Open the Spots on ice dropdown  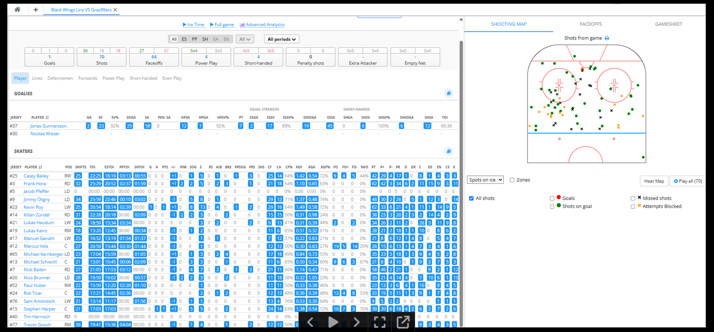click(x=485, y=180)
